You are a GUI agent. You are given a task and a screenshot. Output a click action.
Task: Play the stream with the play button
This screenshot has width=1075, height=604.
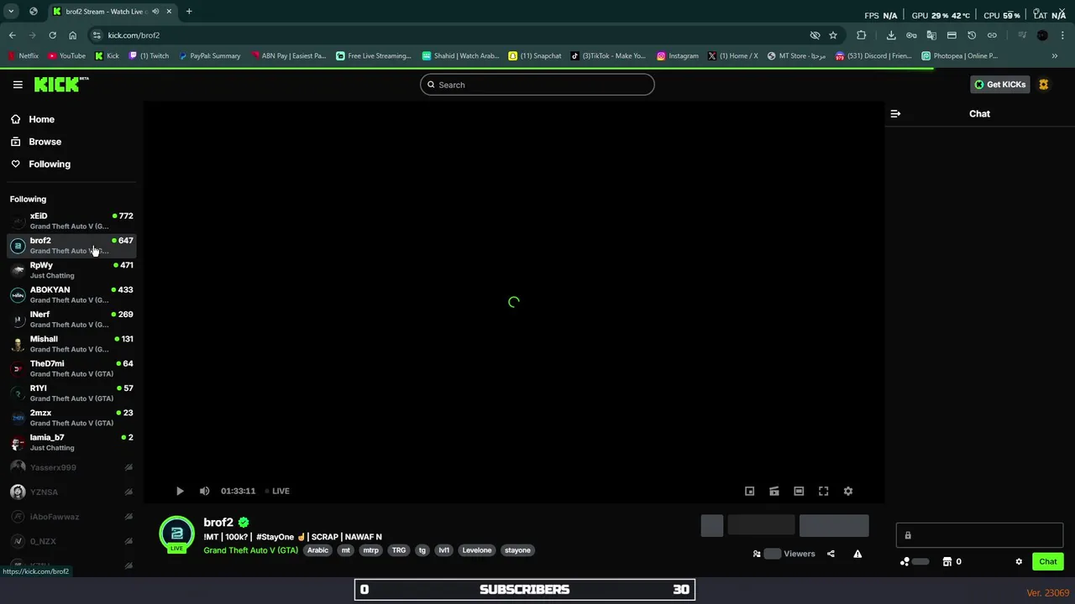click(x=180, y=492)
